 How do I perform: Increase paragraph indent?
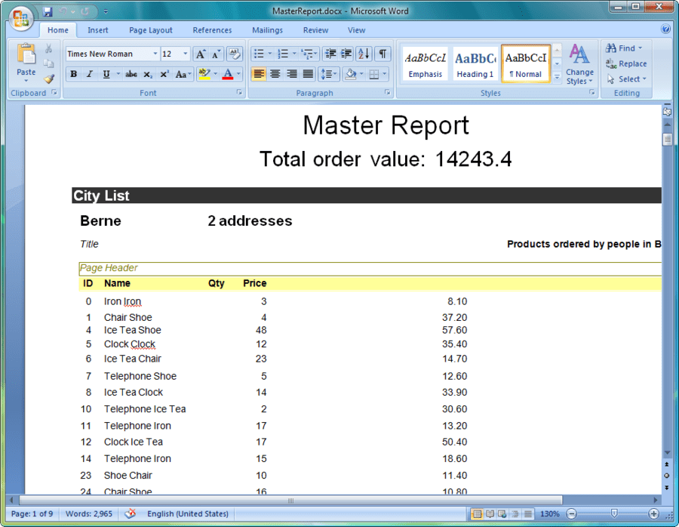click(x=345, y=54)
